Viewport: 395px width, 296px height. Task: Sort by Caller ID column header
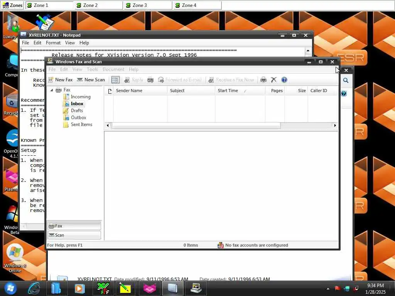coord(322,91)
